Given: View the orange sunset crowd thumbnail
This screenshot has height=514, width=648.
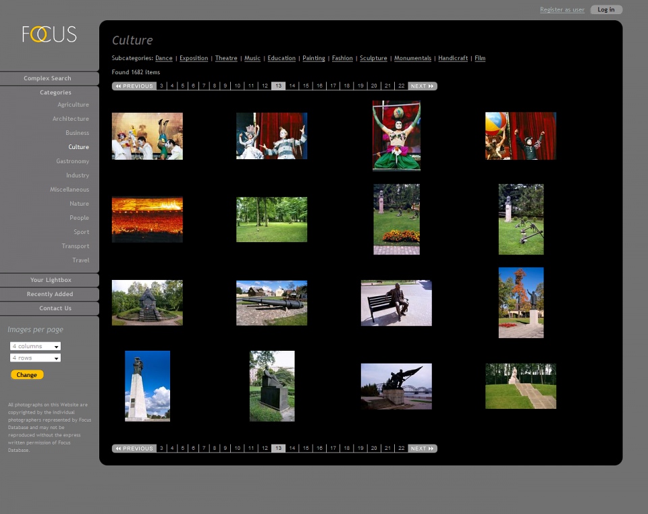Looking at the screenshot, I should 147,219.
